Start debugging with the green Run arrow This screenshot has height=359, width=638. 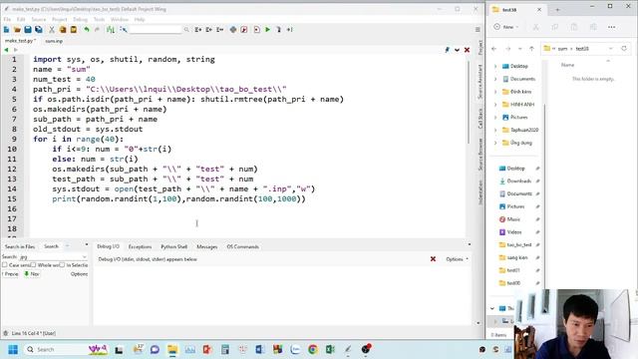[x=268, y=29]
